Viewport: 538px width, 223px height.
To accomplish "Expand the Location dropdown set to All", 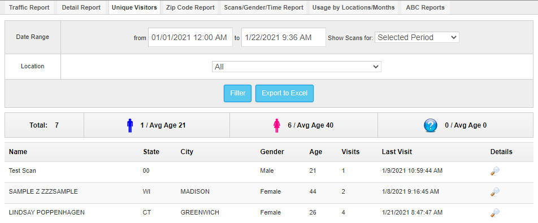I will coord(297,67).
